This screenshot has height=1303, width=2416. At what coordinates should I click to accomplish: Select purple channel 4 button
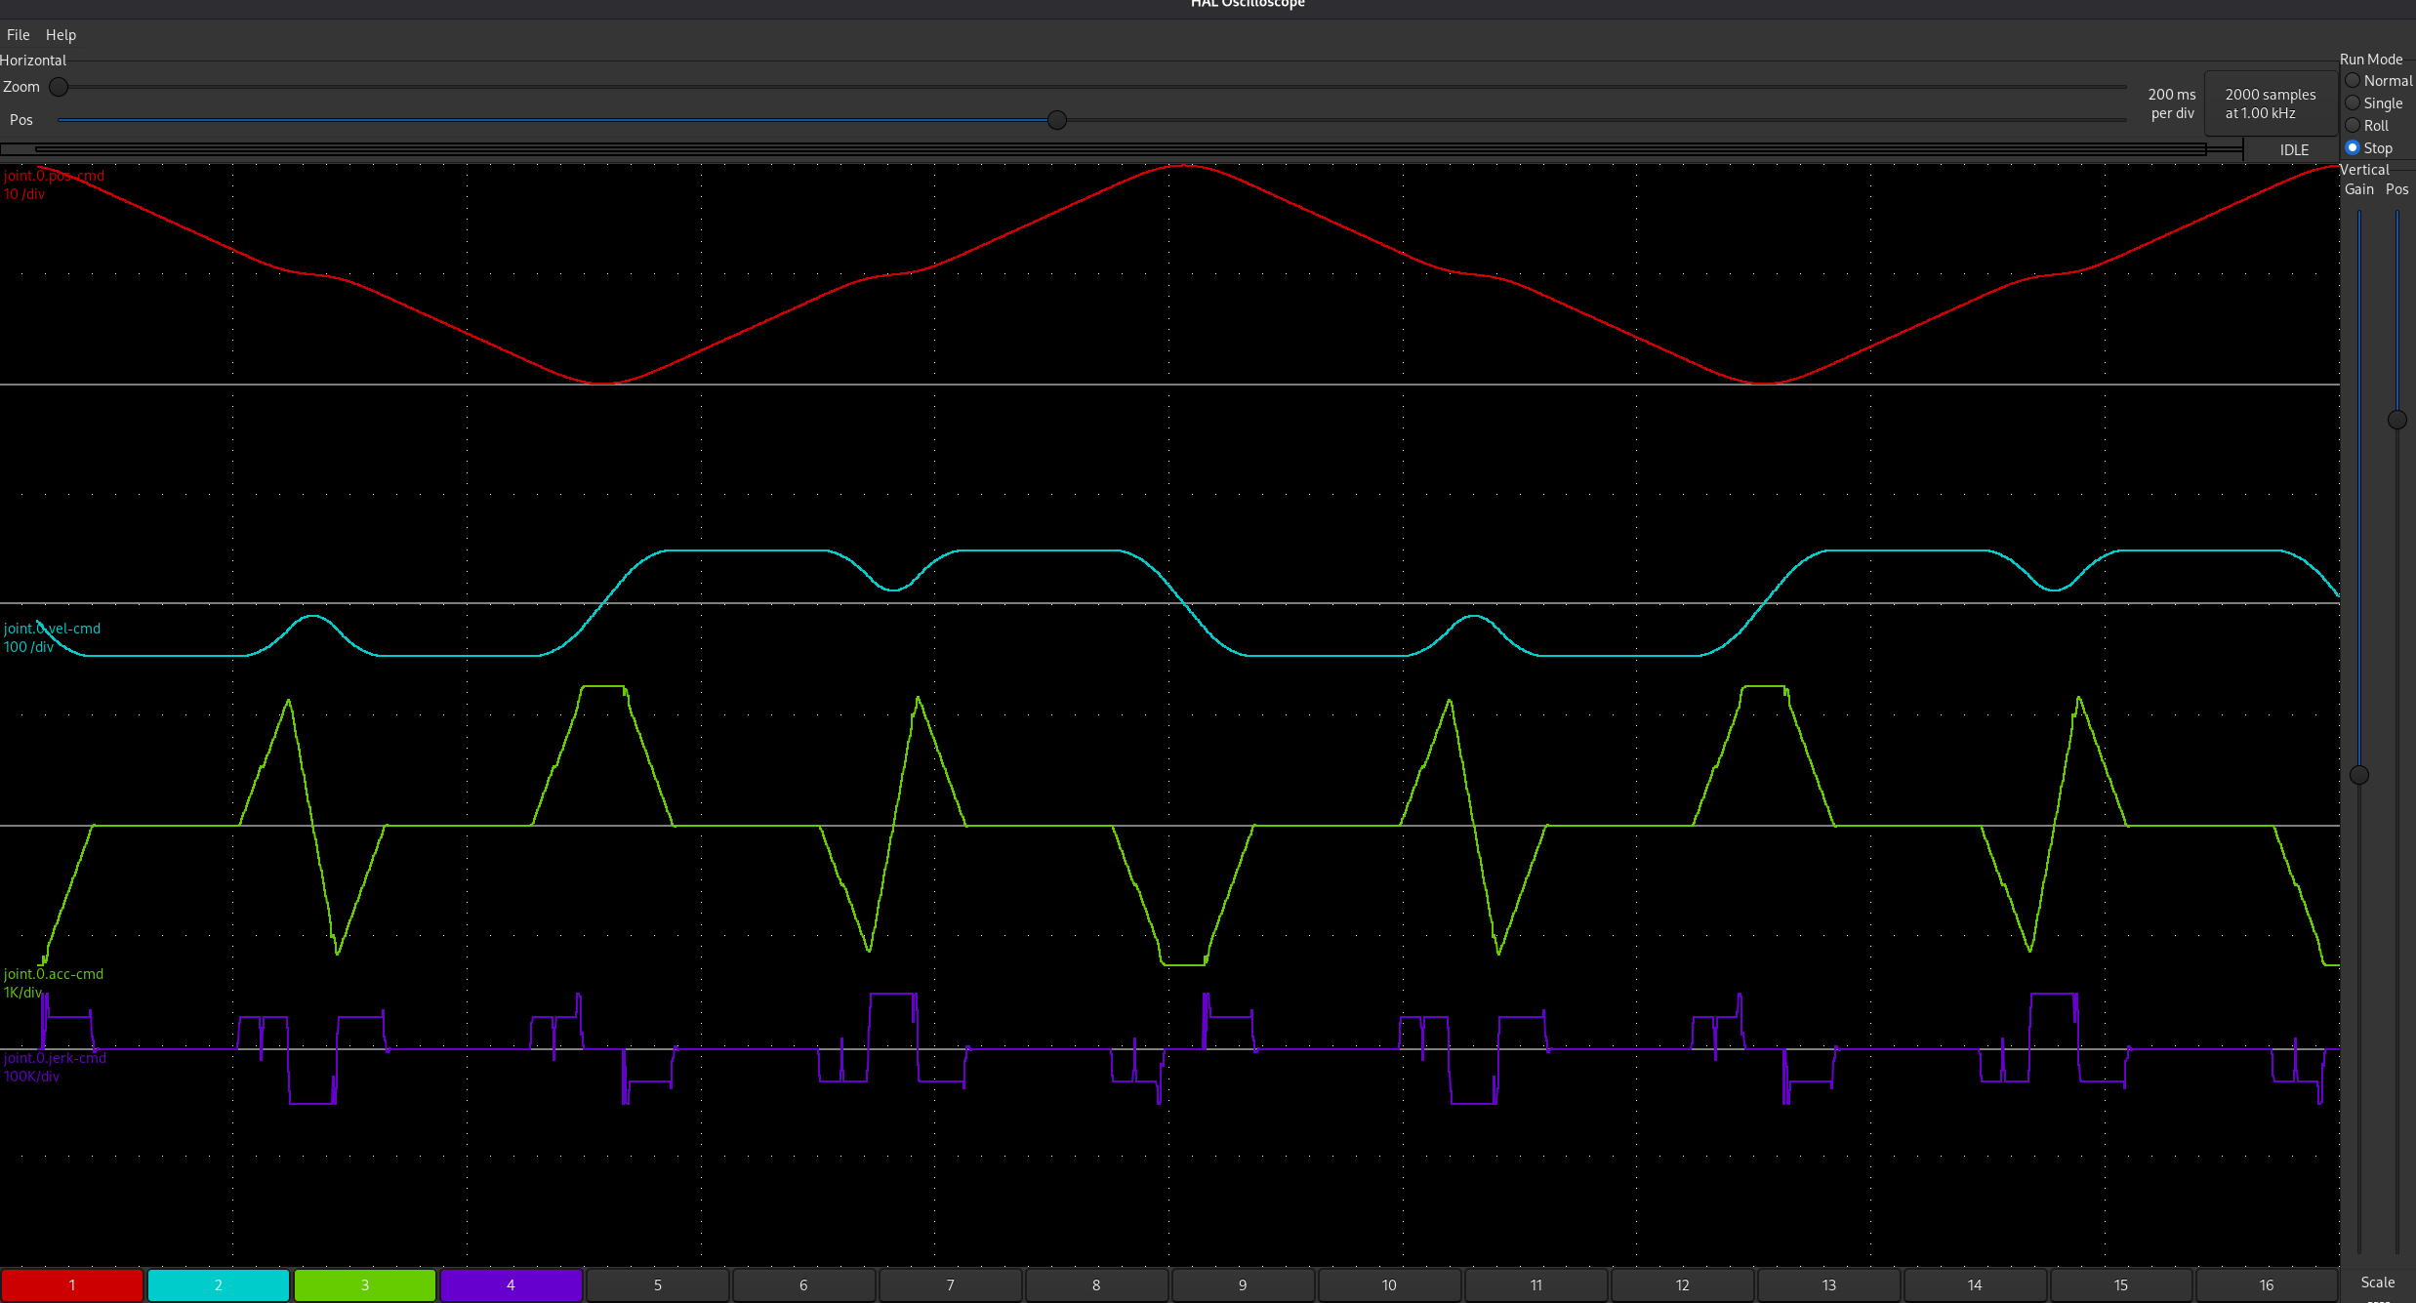pos(511,1284)
